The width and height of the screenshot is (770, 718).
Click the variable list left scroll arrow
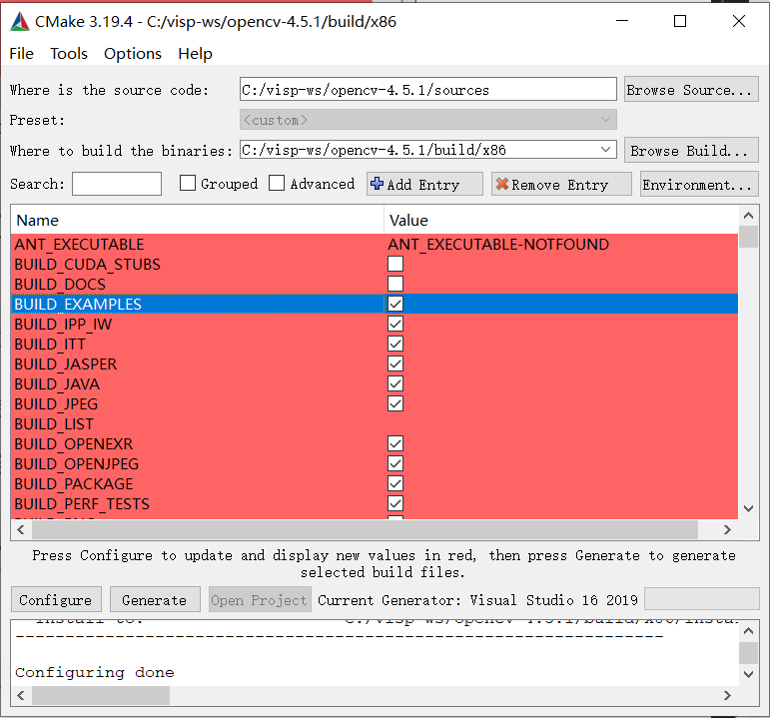(21, 529)
